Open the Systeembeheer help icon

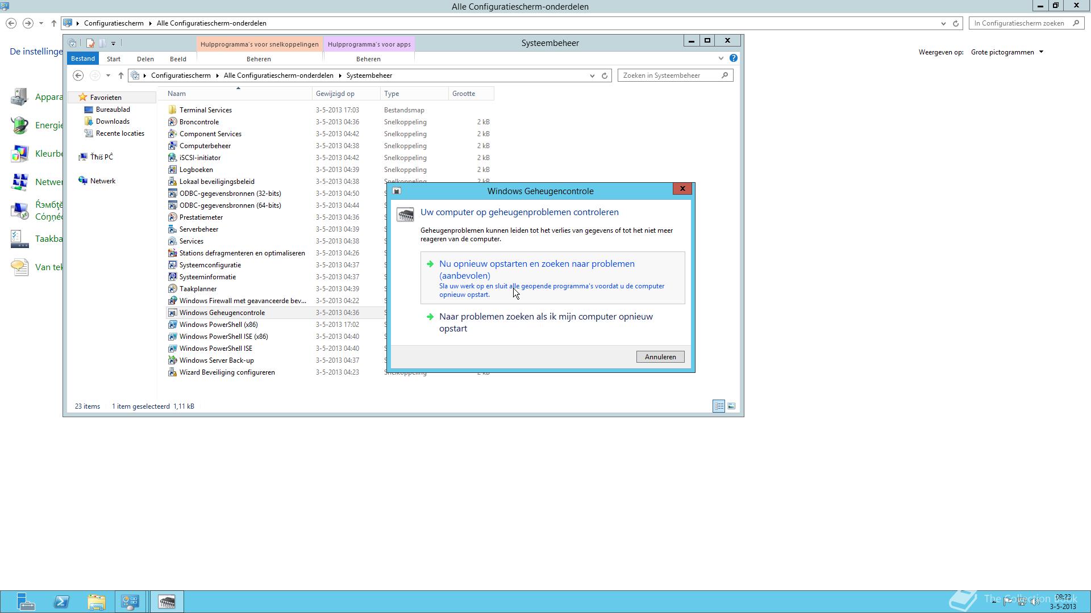coord(734,58)
